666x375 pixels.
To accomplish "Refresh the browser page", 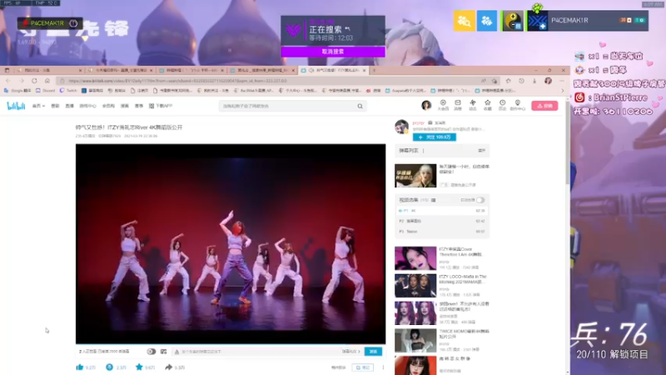I will 34,81.
